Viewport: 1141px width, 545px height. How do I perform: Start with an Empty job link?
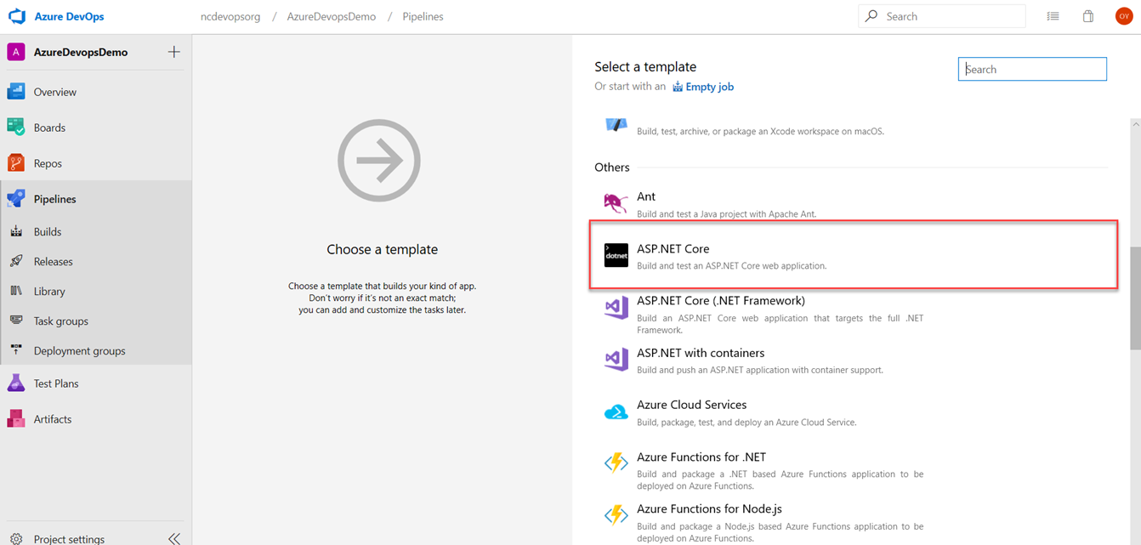tap(703, 87)
